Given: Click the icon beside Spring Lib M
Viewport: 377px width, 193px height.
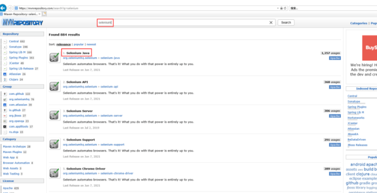Looking at the screenshot, I should (x=5, y=52).
